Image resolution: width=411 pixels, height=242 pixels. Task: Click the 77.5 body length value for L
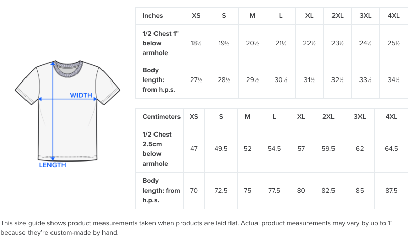(274, 191)
